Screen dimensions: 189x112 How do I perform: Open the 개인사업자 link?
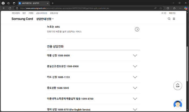pyautogui.click(x=16, y=13)
